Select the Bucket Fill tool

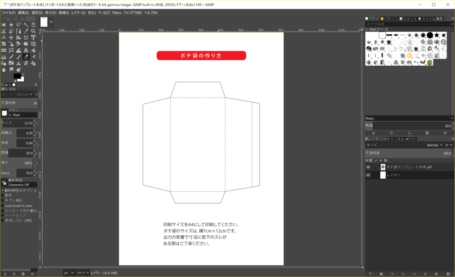[x=33, y=51]
